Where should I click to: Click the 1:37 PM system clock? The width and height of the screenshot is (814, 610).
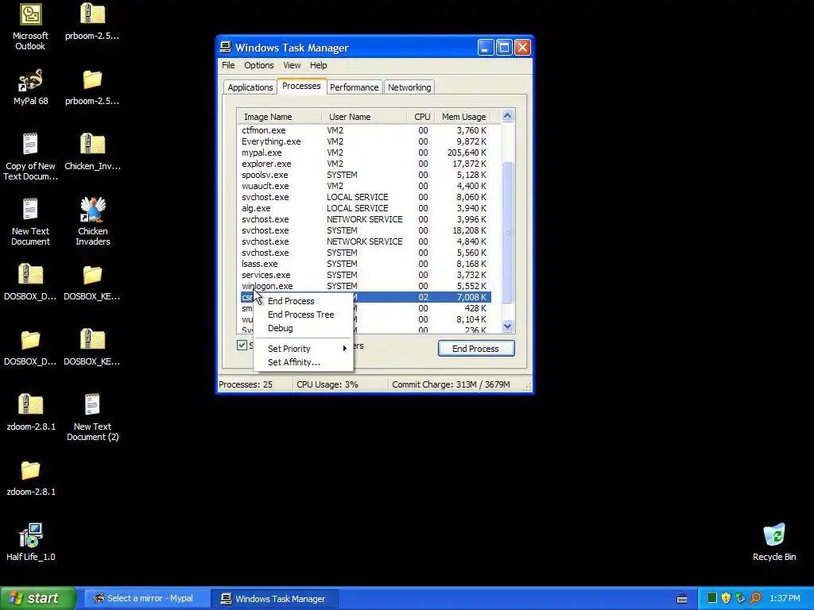pos(785,599)
